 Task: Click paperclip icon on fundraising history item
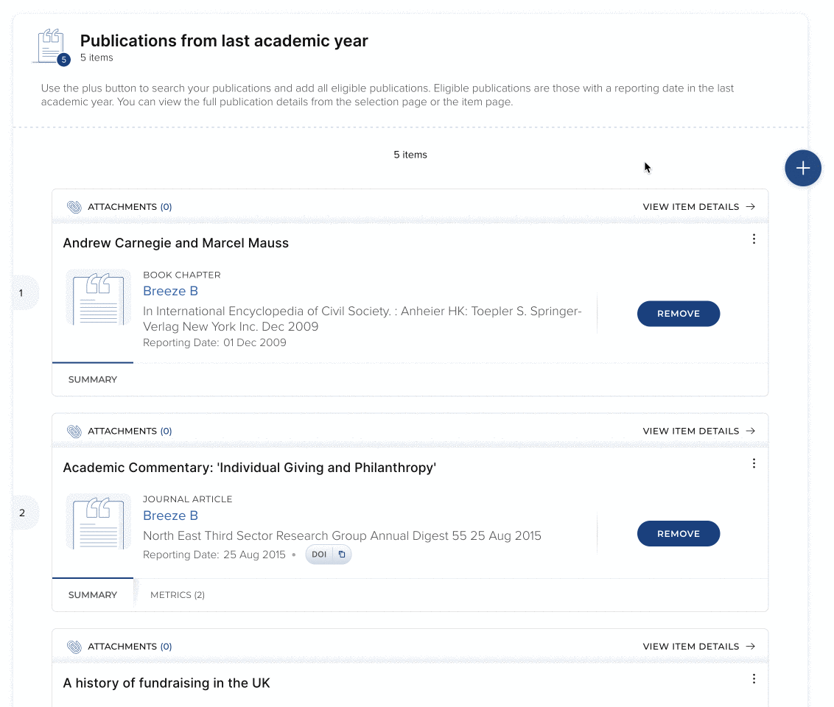click(x=74, y=647)
